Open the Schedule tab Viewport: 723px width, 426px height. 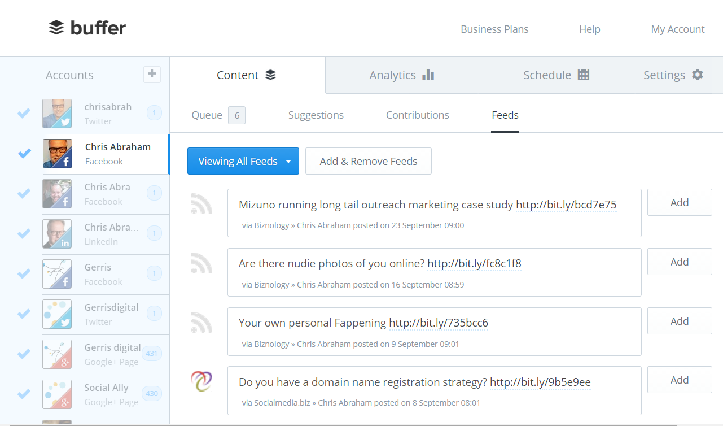556,75
